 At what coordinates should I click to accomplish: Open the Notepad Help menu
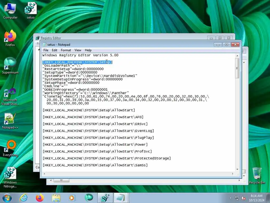[88, 50]
